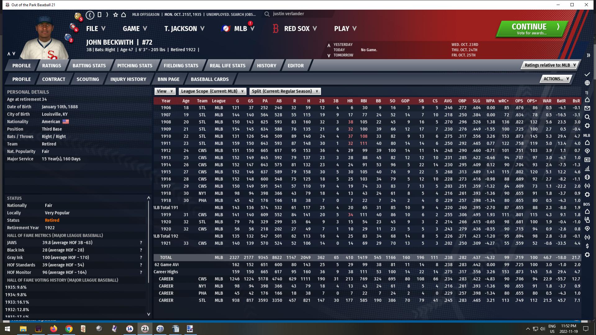Open File Explorer from the taskbar
This screenshot has width=596, height=335.
click(x=23, y=328)
